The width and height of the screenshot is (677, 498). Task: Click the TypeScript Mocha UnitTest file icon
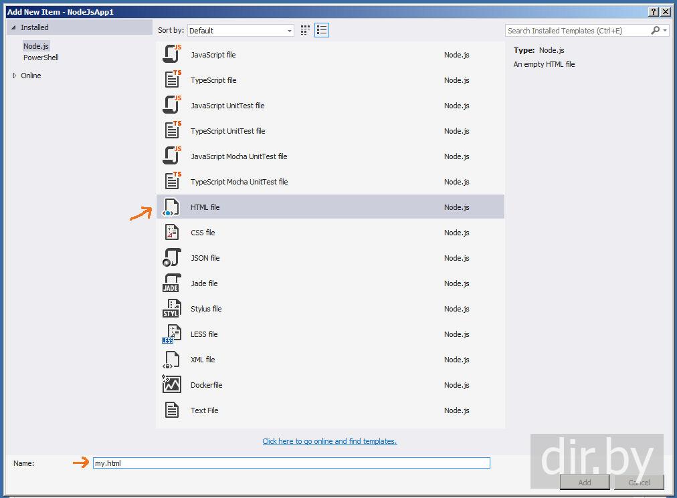pos(173,181)
